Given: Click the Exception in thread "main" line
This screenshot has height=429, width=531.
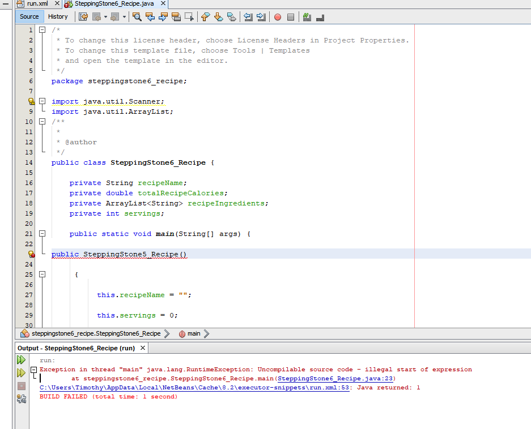Looking at the screenshot, I should pyautogui.click(x=256, y=370).
